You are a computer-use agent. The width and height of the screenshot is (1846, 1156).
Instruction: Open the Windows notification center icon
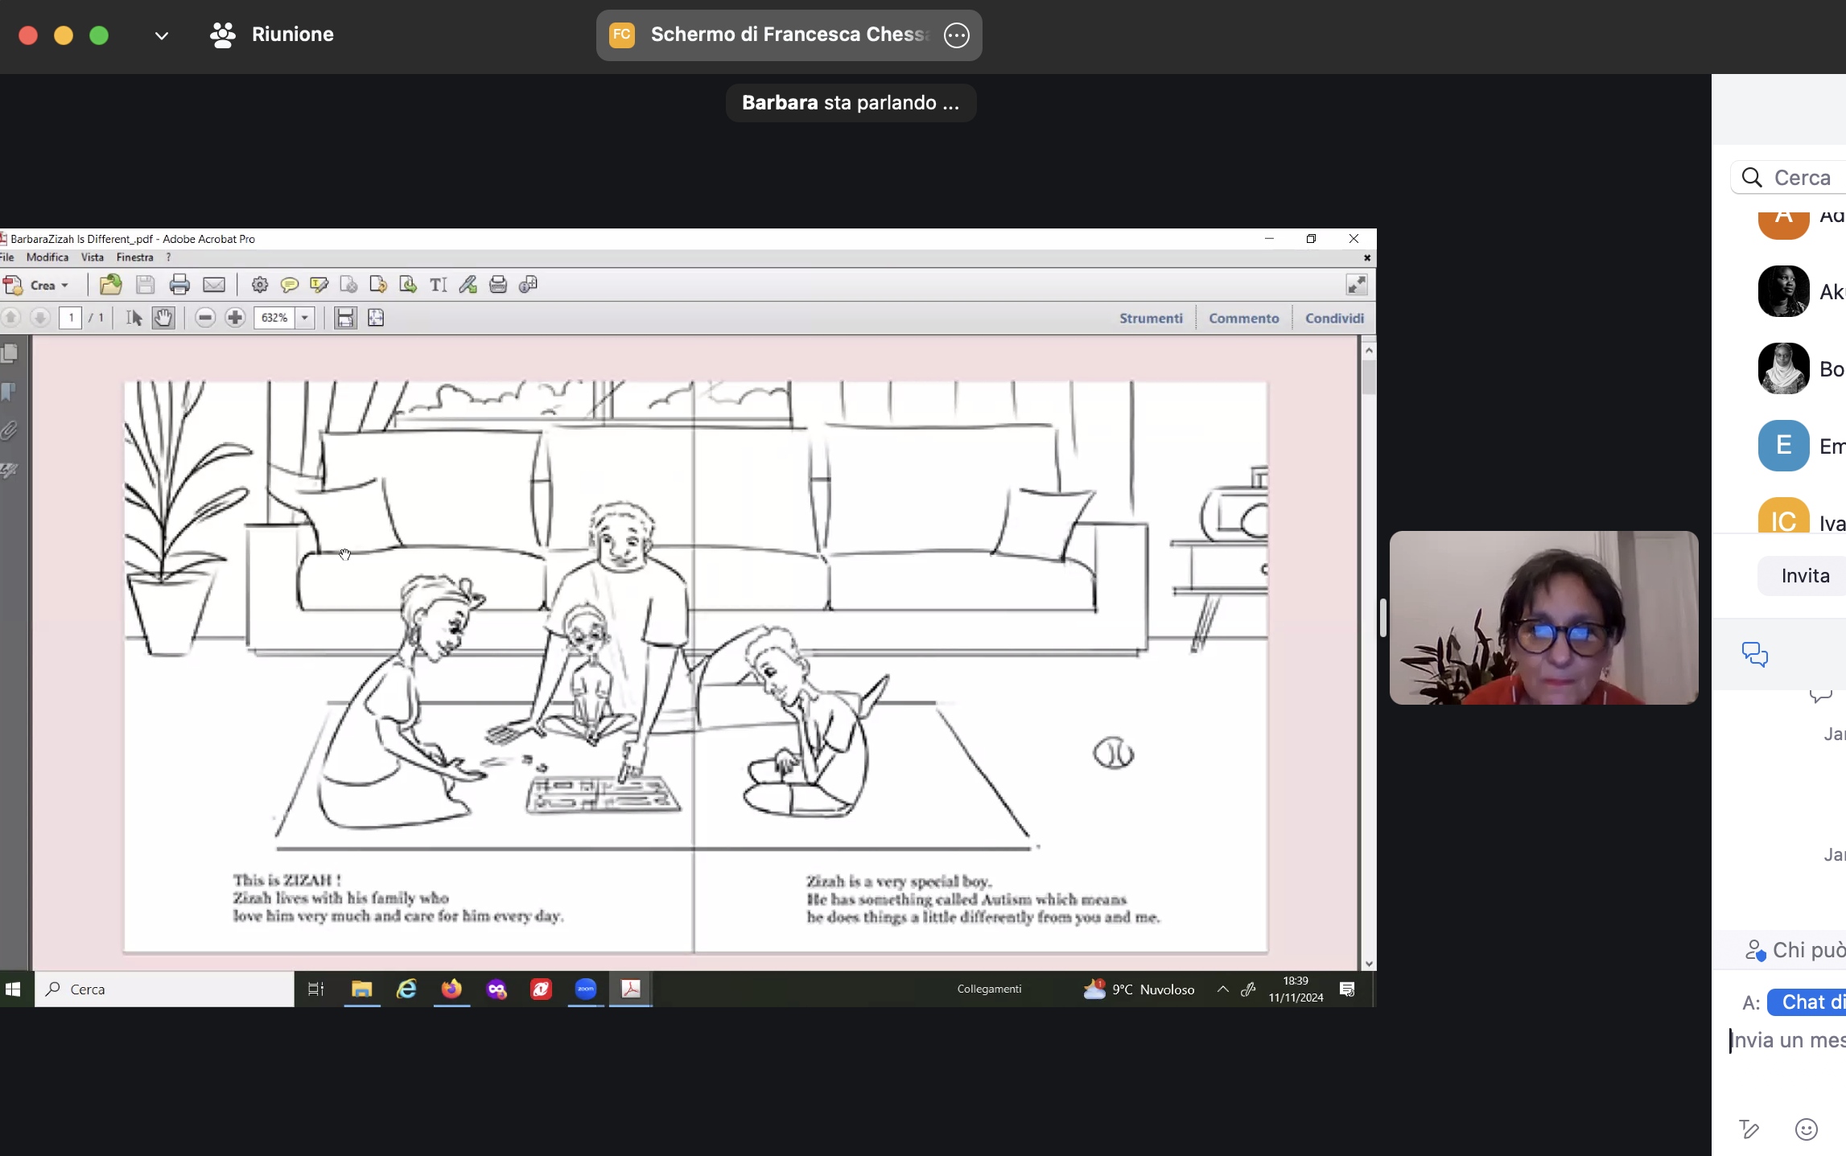pos(1347,989)
